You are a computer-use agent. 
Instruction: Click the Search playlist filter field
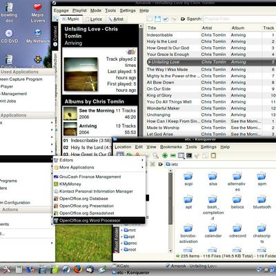click(239, 19)
